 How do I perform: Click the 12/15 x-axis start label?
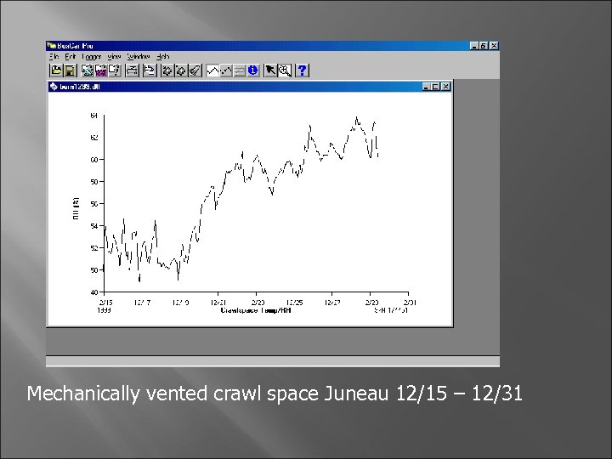[x=105, y=303]
